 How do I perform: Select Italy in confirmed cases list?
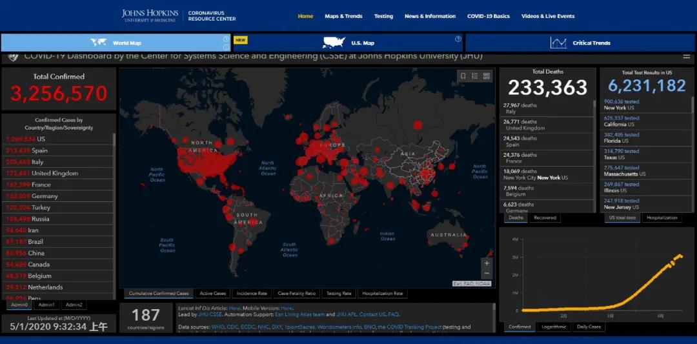[37, 162]
